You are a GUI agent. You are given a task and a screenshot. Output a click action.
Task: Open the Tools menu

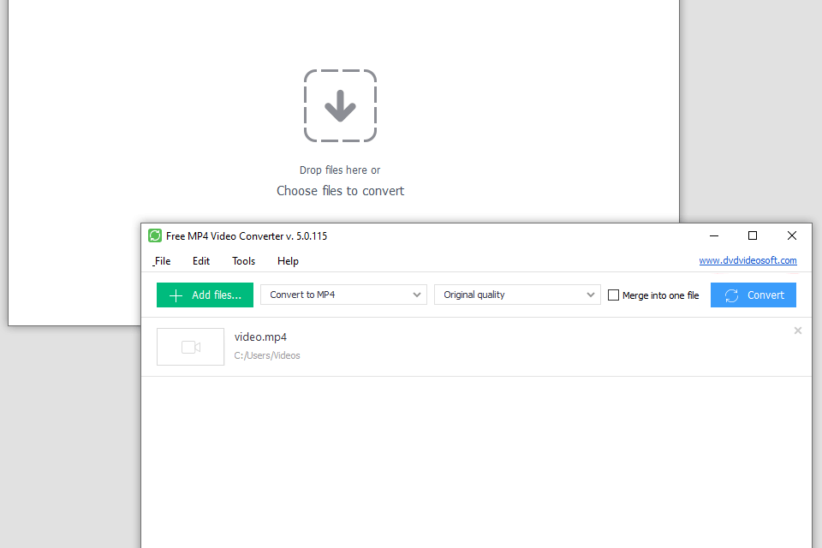[243, 261]
